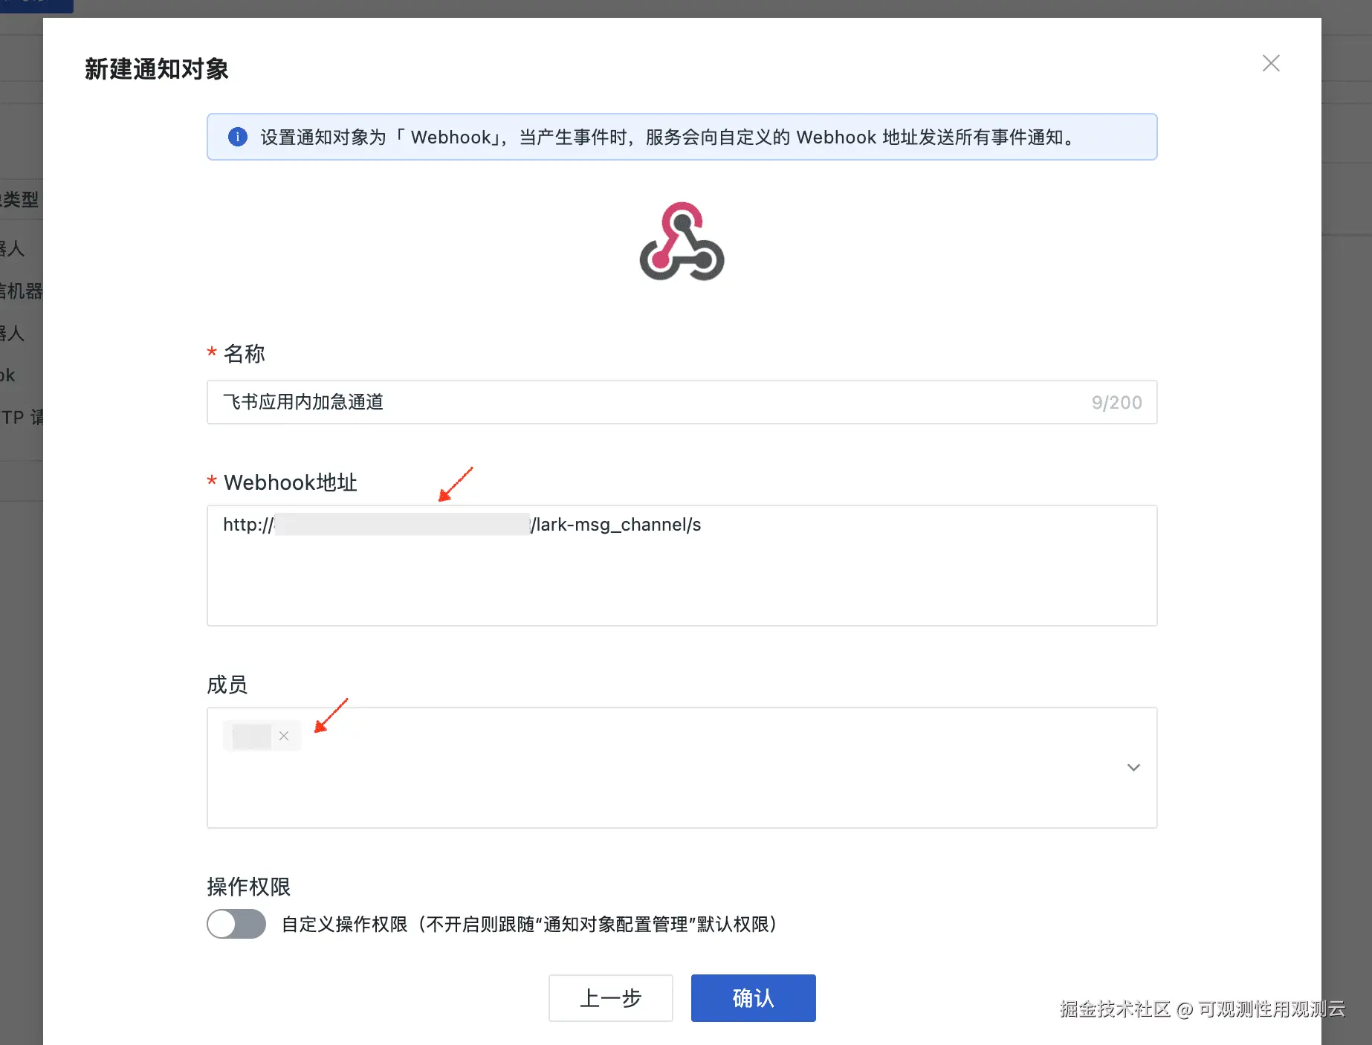Click the selected member tag in 成员 field
The height and width of the screenshot is (1045, 1372).
[x=262, y=736]
